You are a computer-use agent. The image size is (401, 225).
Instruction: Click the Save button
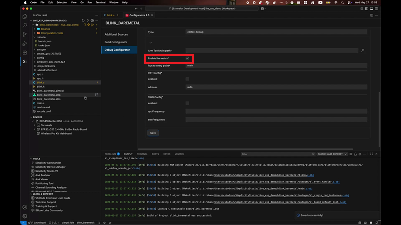[x=153, y=133]
